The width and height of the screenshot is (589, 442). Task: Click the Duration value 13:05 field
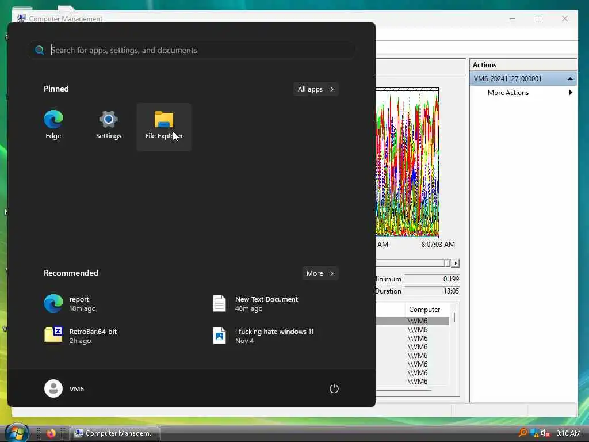coord(431,291)
